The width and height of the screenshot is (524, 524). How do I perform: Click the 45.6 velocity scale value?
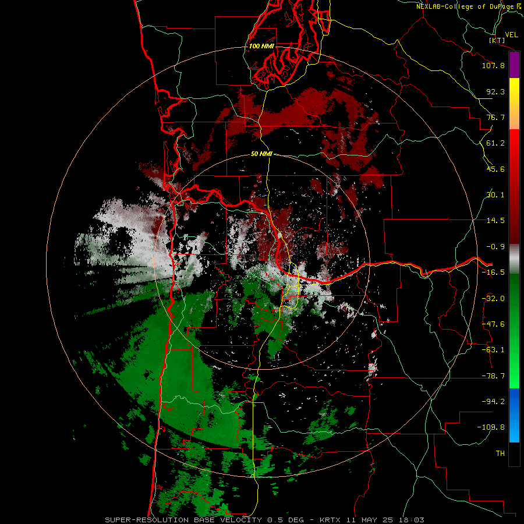pyautogui.click(x=495, y=169)
